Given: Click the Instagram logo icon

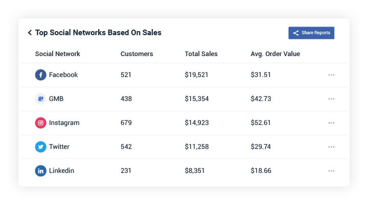Looking at the screenshot, I should (x=40, y=123).
